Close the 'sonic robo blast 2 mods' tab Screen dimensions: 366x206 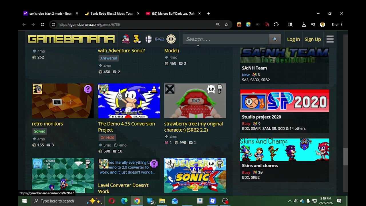(x=77, y=13)
